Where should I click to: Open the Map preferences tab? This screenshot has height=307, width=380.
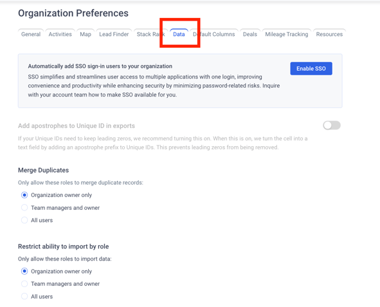point(86,34)
